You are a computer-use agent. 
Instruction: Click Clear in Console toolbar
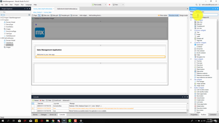49,100
